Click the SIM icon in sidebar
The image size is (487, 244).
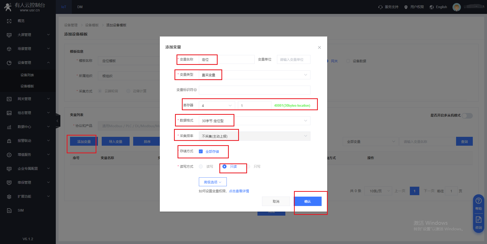pos(9,211)
